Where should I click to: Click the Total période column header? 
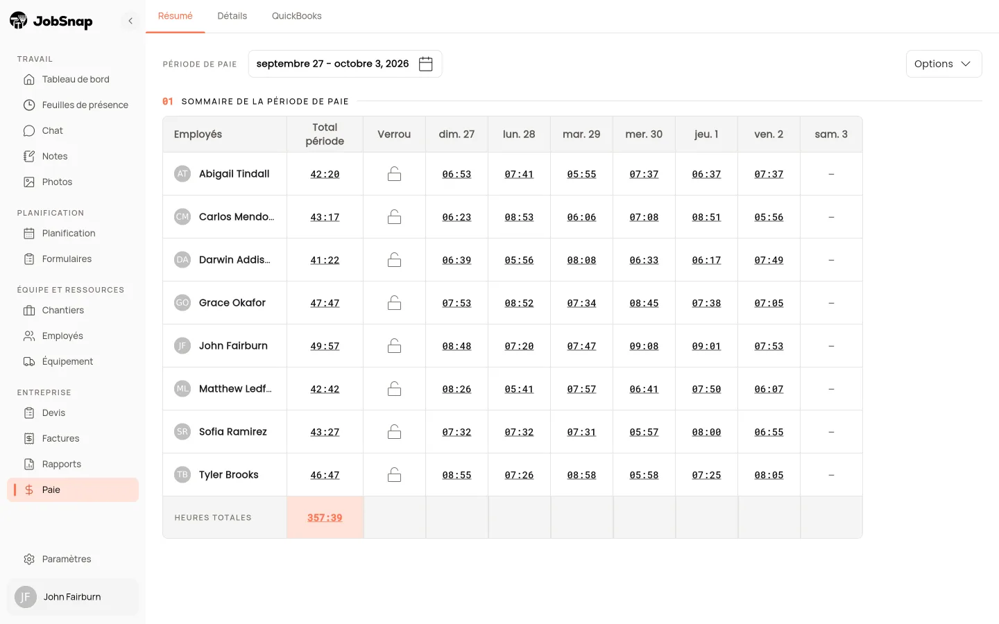click(x=325, y=135)
